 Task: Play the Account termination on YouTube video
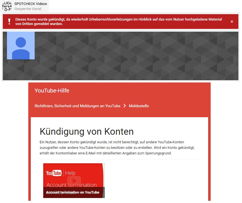click(74, 181)
